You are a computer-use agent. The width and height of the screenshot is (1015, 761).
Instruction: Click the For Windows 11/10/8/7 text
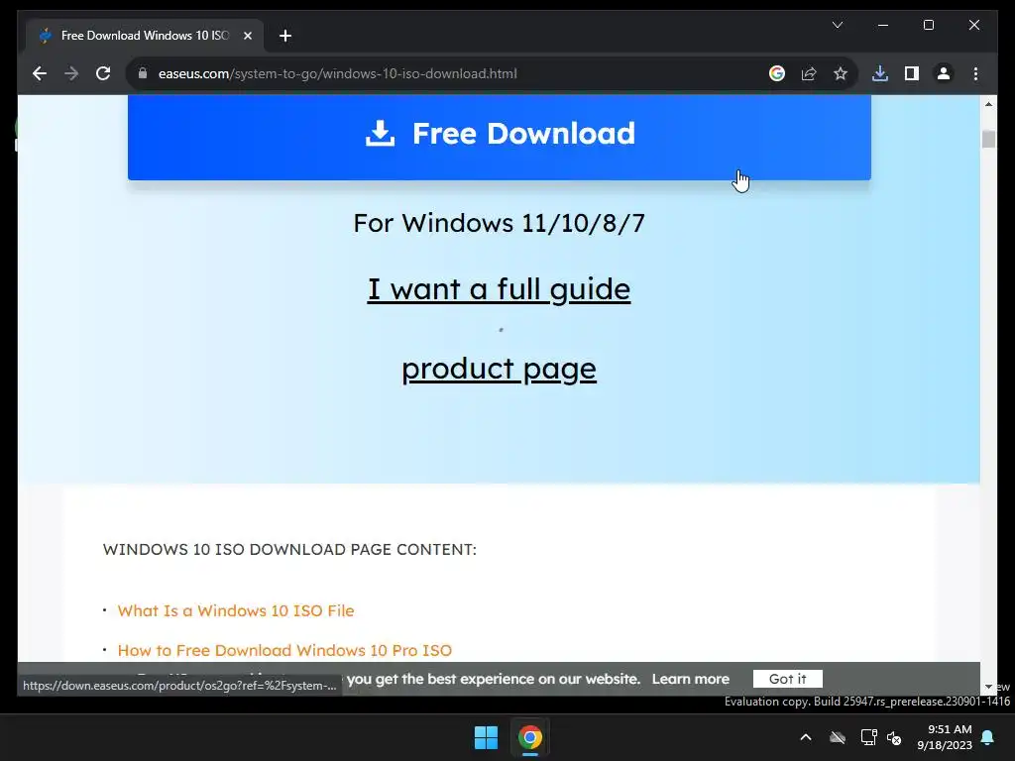point(500,223)
